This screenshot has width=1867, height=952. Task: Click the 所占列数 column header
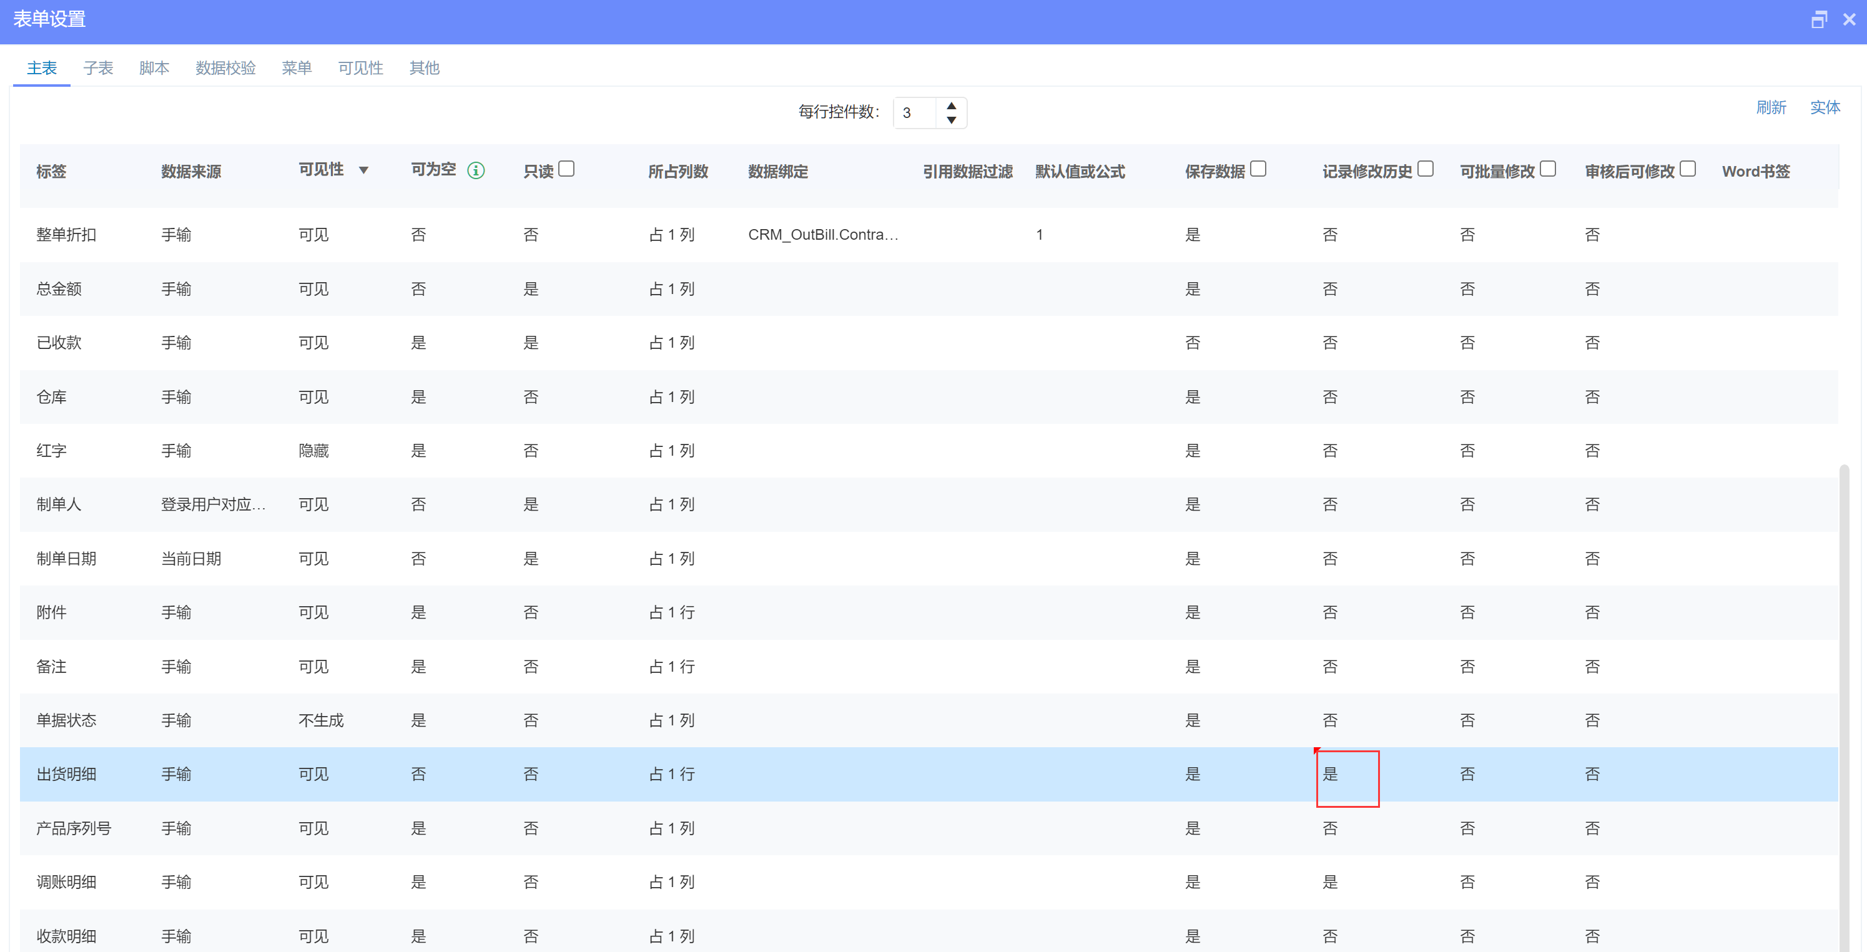[x=678, y=172]
